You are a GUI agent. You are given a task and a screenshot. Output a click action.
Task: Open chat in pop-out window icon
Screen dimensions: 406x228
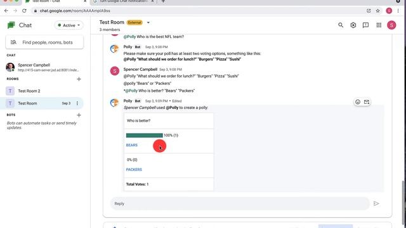coord(369,11)
